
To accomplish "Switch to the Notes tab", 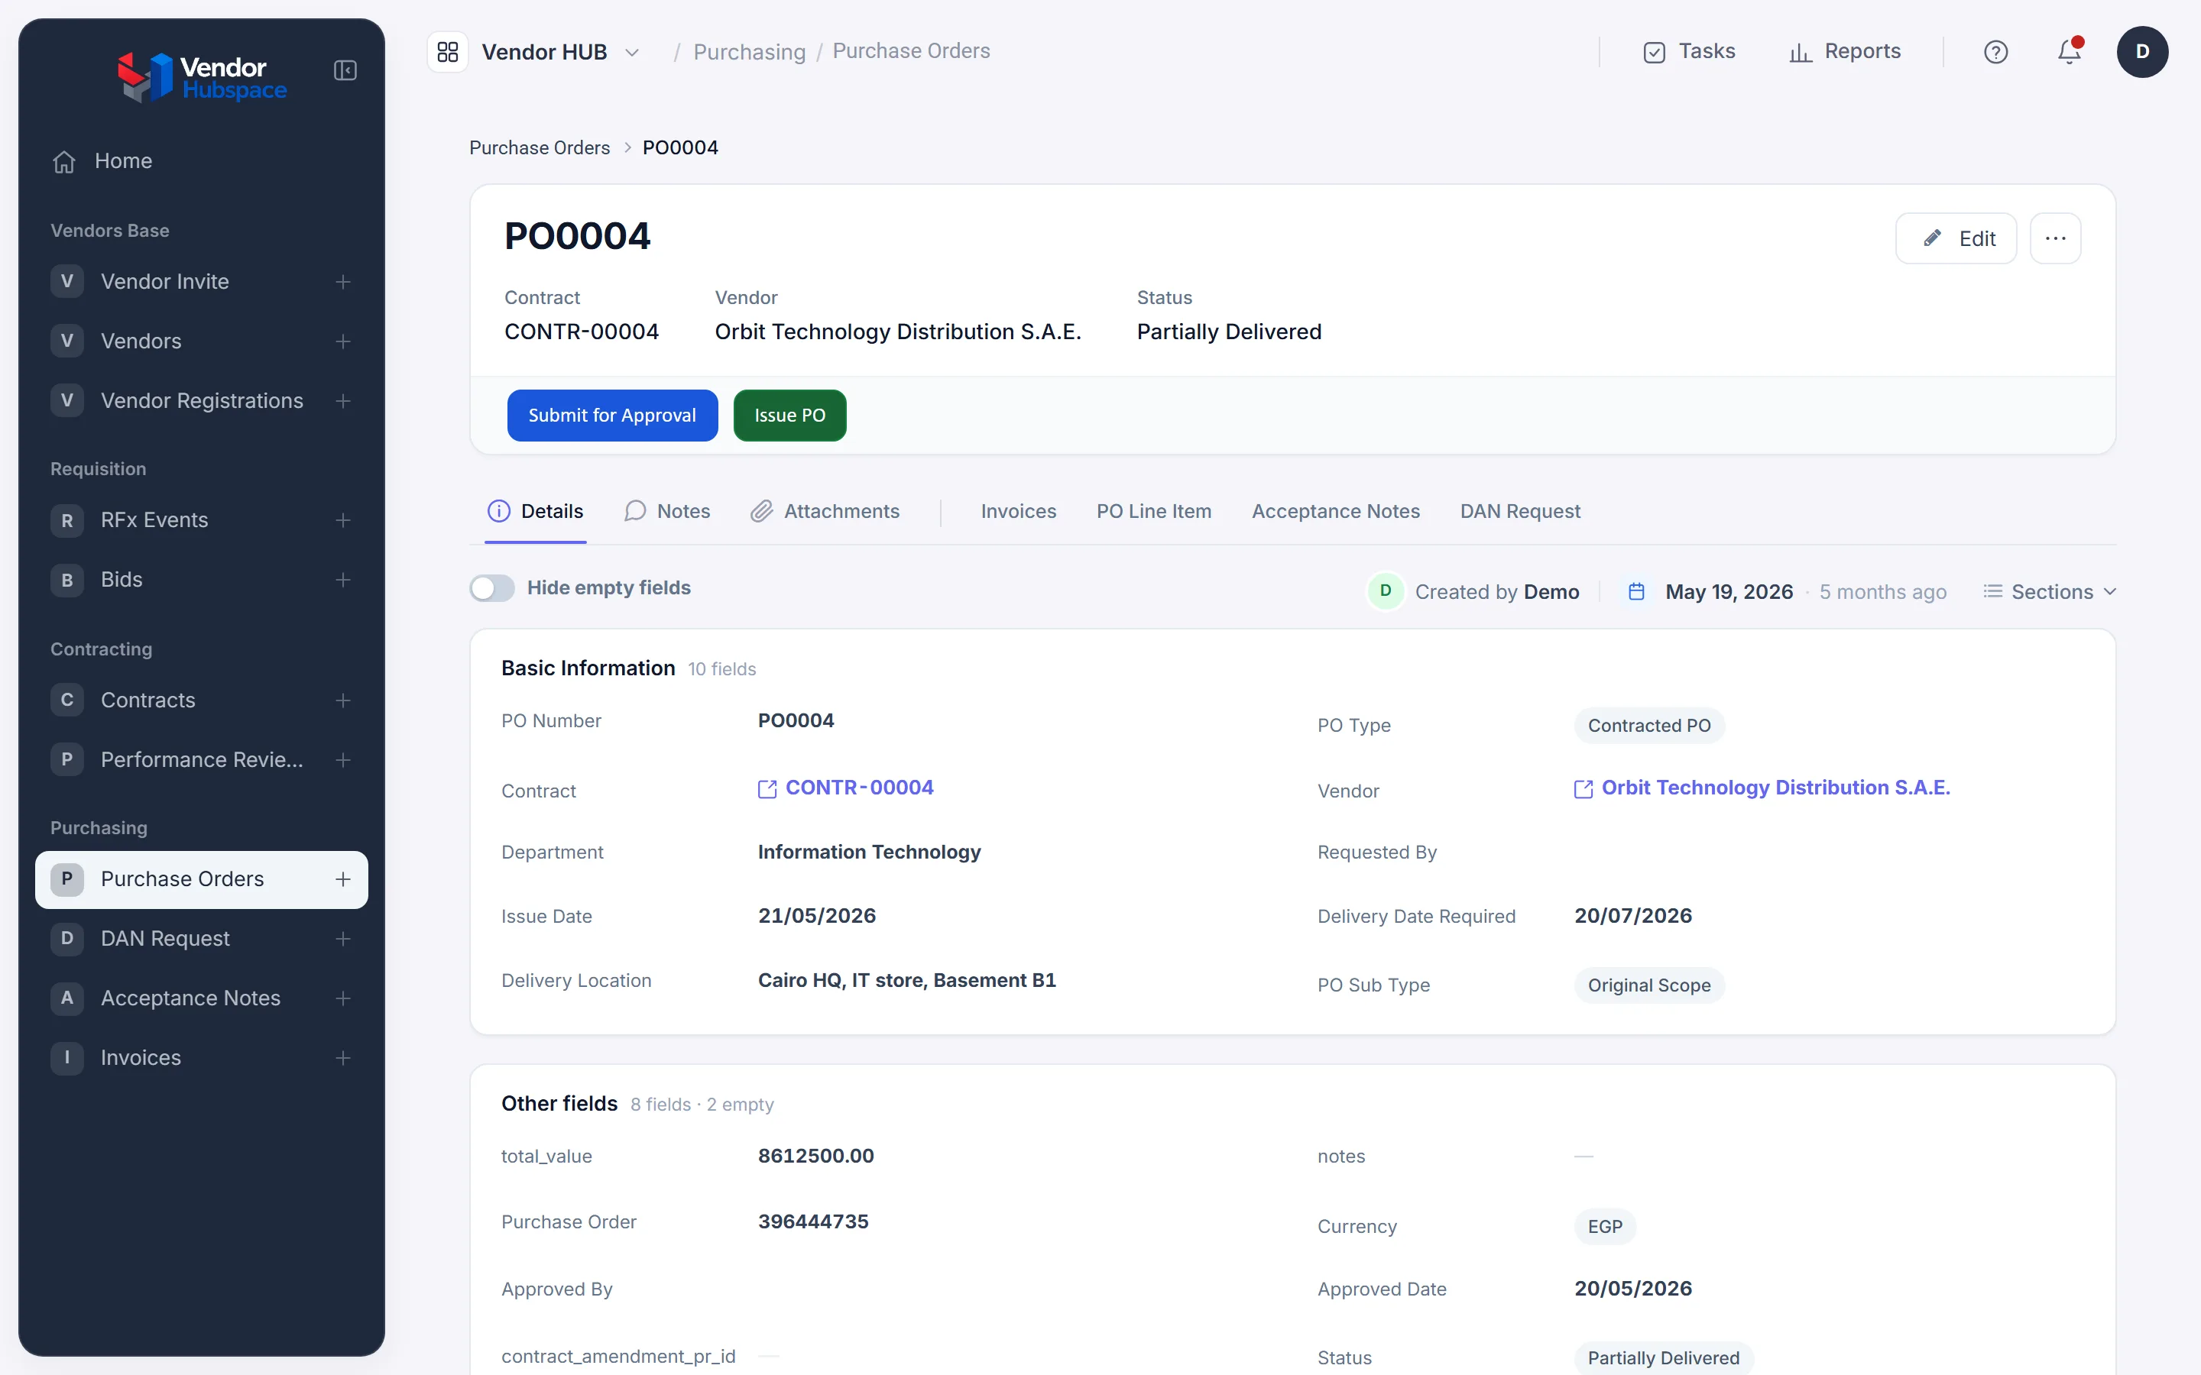I will (x=668, y=511).
